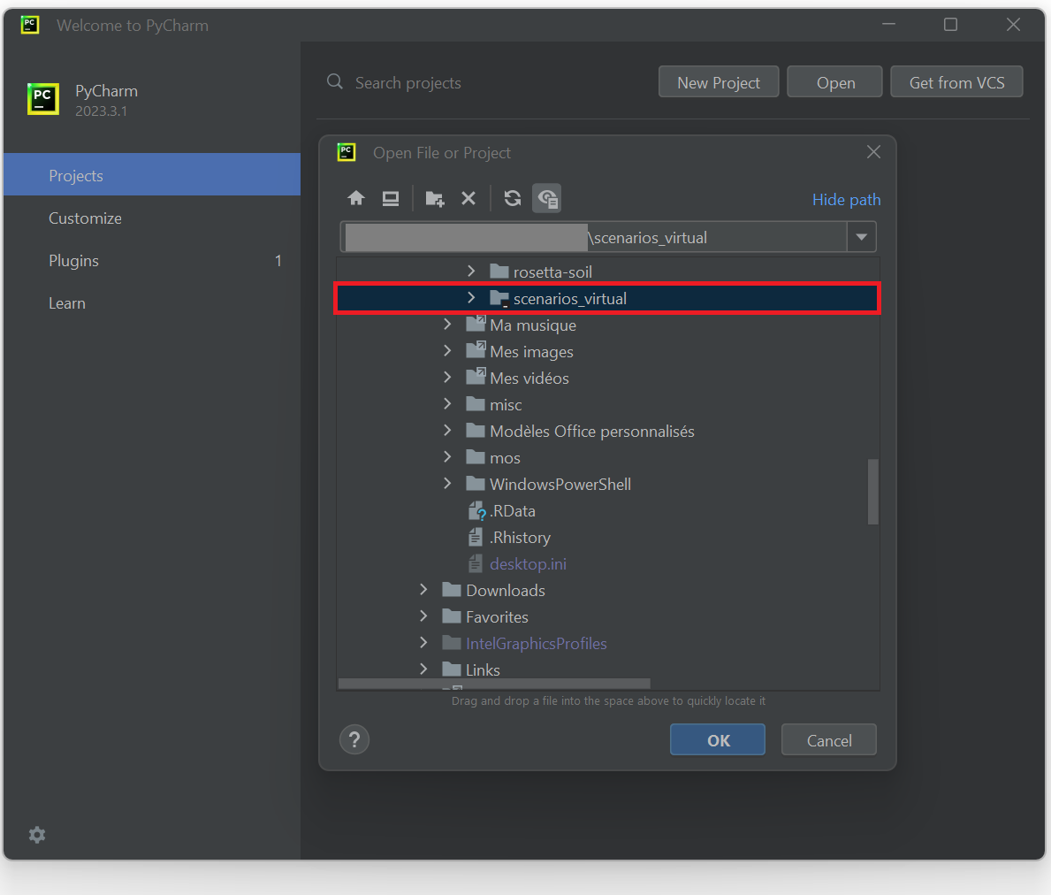Screen dimensions: 1051x895
Task: Close the Open File or Project dialog
Action: pyautogui.click(x=873, y=152)
